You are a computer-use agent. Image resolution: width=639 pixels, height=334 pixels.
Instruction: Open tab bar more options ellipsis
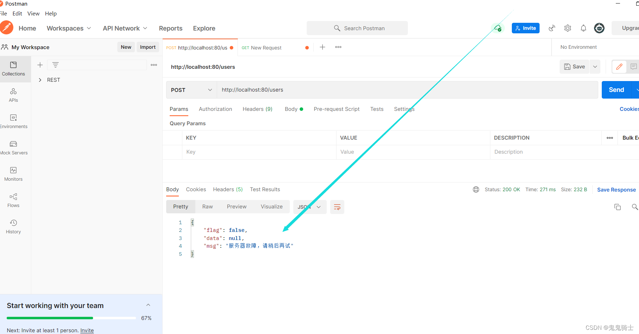click(x=338, y=47)
